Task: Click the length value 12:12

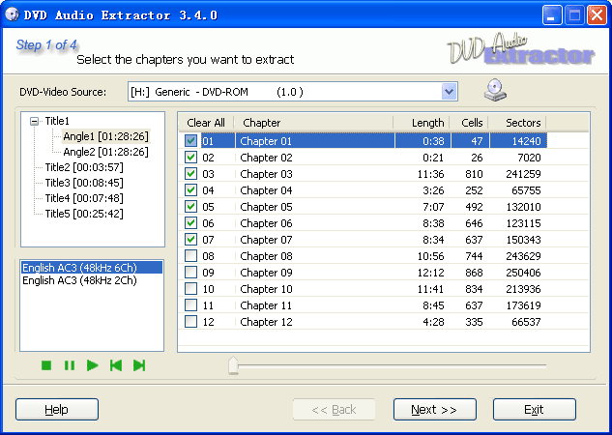Action: coord(430,273)
